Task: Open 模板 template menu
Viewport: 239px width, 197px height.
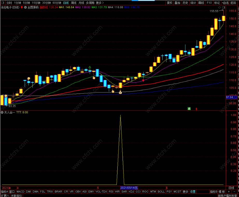Action: pos(222,192)
